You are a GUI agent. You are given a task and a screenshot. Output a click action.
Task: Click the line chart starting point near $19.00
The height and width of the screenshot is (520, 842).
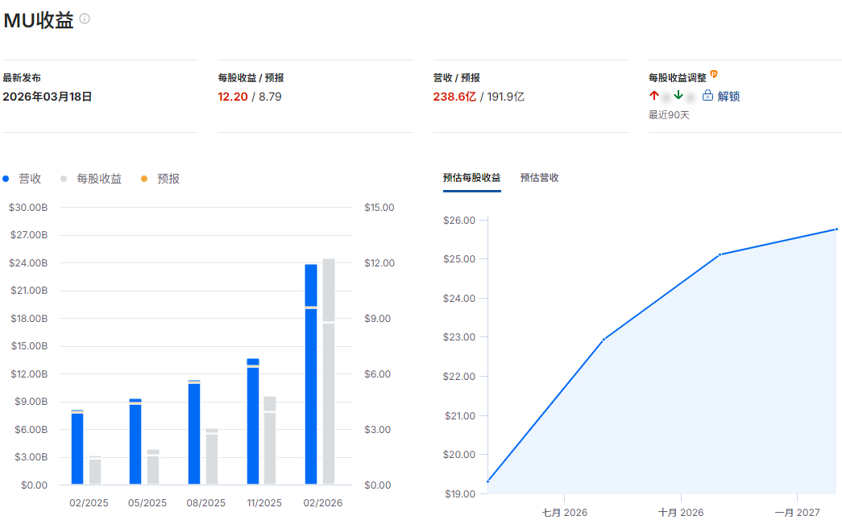tap(487, 481)
